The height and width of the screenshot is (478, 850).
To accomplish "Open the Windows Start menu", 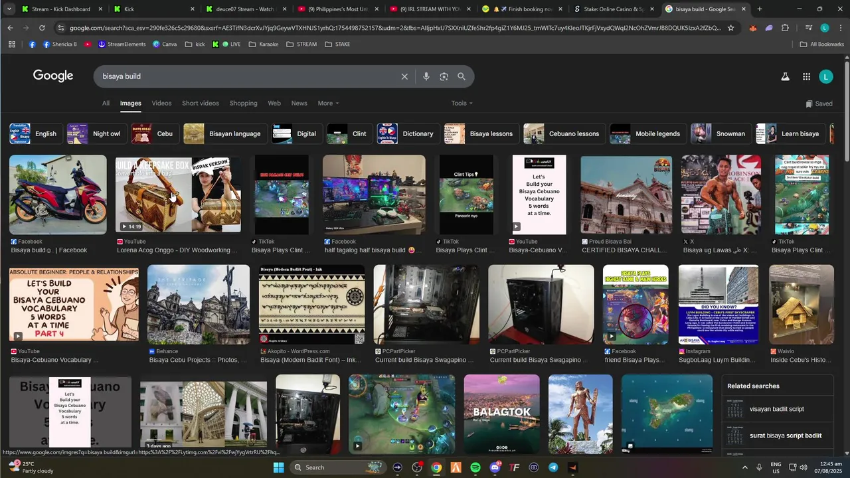I will click(279, 467).
